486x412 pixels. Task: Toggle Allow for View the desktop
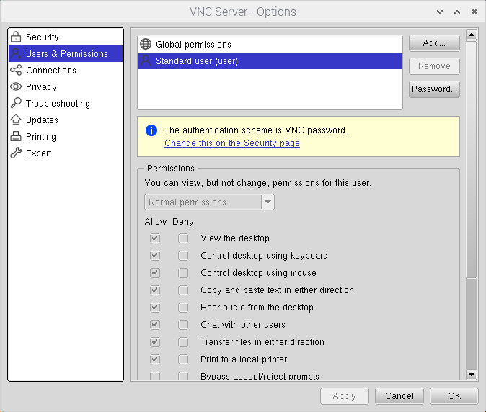pyautogui.click(x=155, y=238)
